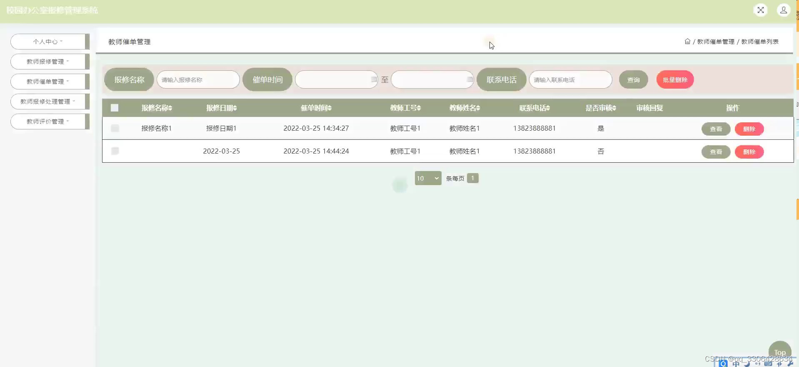Image resolution: width=799 pixels, height=367 pixels.
Task: Check the row with 催单时间 14:44:24
Action: pyautogui.click(x=115, y=151)
